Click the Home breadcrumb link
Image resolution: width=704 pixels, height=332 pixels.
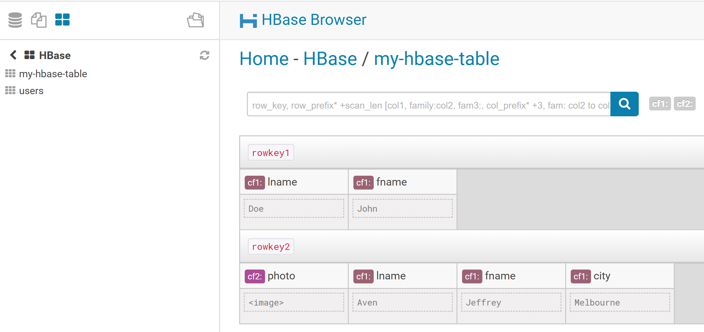tap(264, 59)
